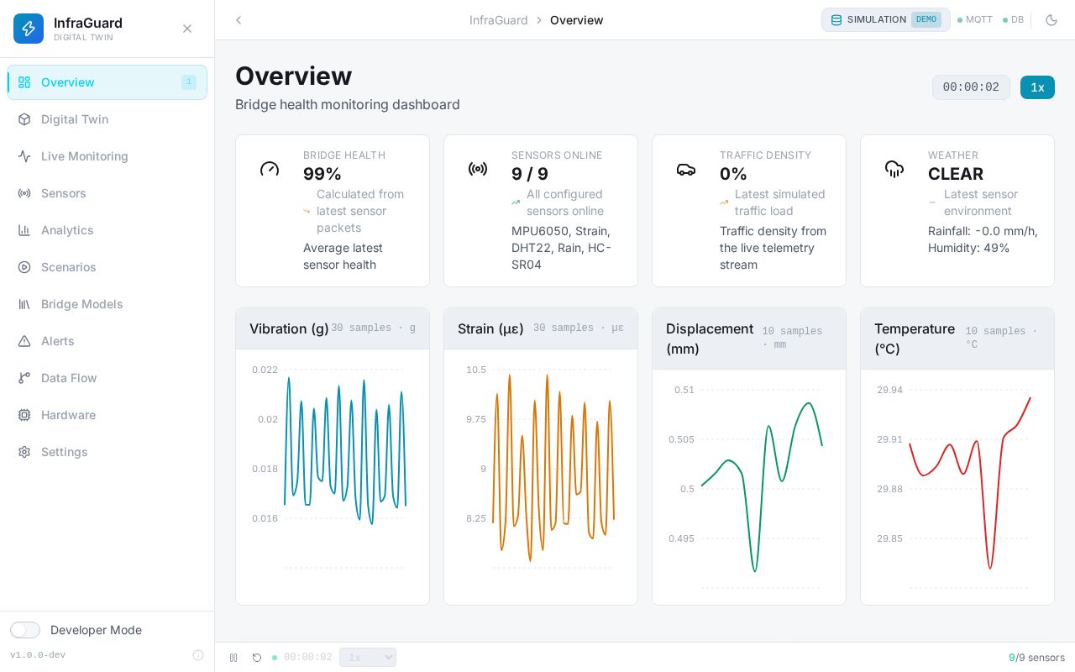The image size is (1075, 672).
Task: Click the Hardware chip icon
Action: [x=24, y=415]
